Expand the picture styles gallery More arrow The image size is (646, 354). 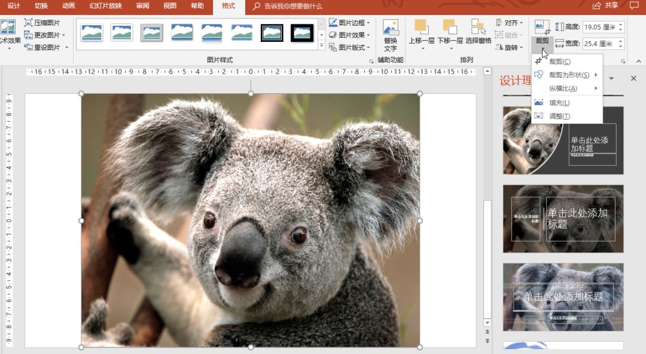click(322, 45)
